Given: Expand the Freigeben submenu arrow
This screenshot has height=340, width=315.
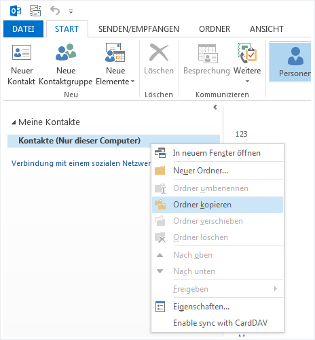Looking at the screenshot, I should point(276,288).
